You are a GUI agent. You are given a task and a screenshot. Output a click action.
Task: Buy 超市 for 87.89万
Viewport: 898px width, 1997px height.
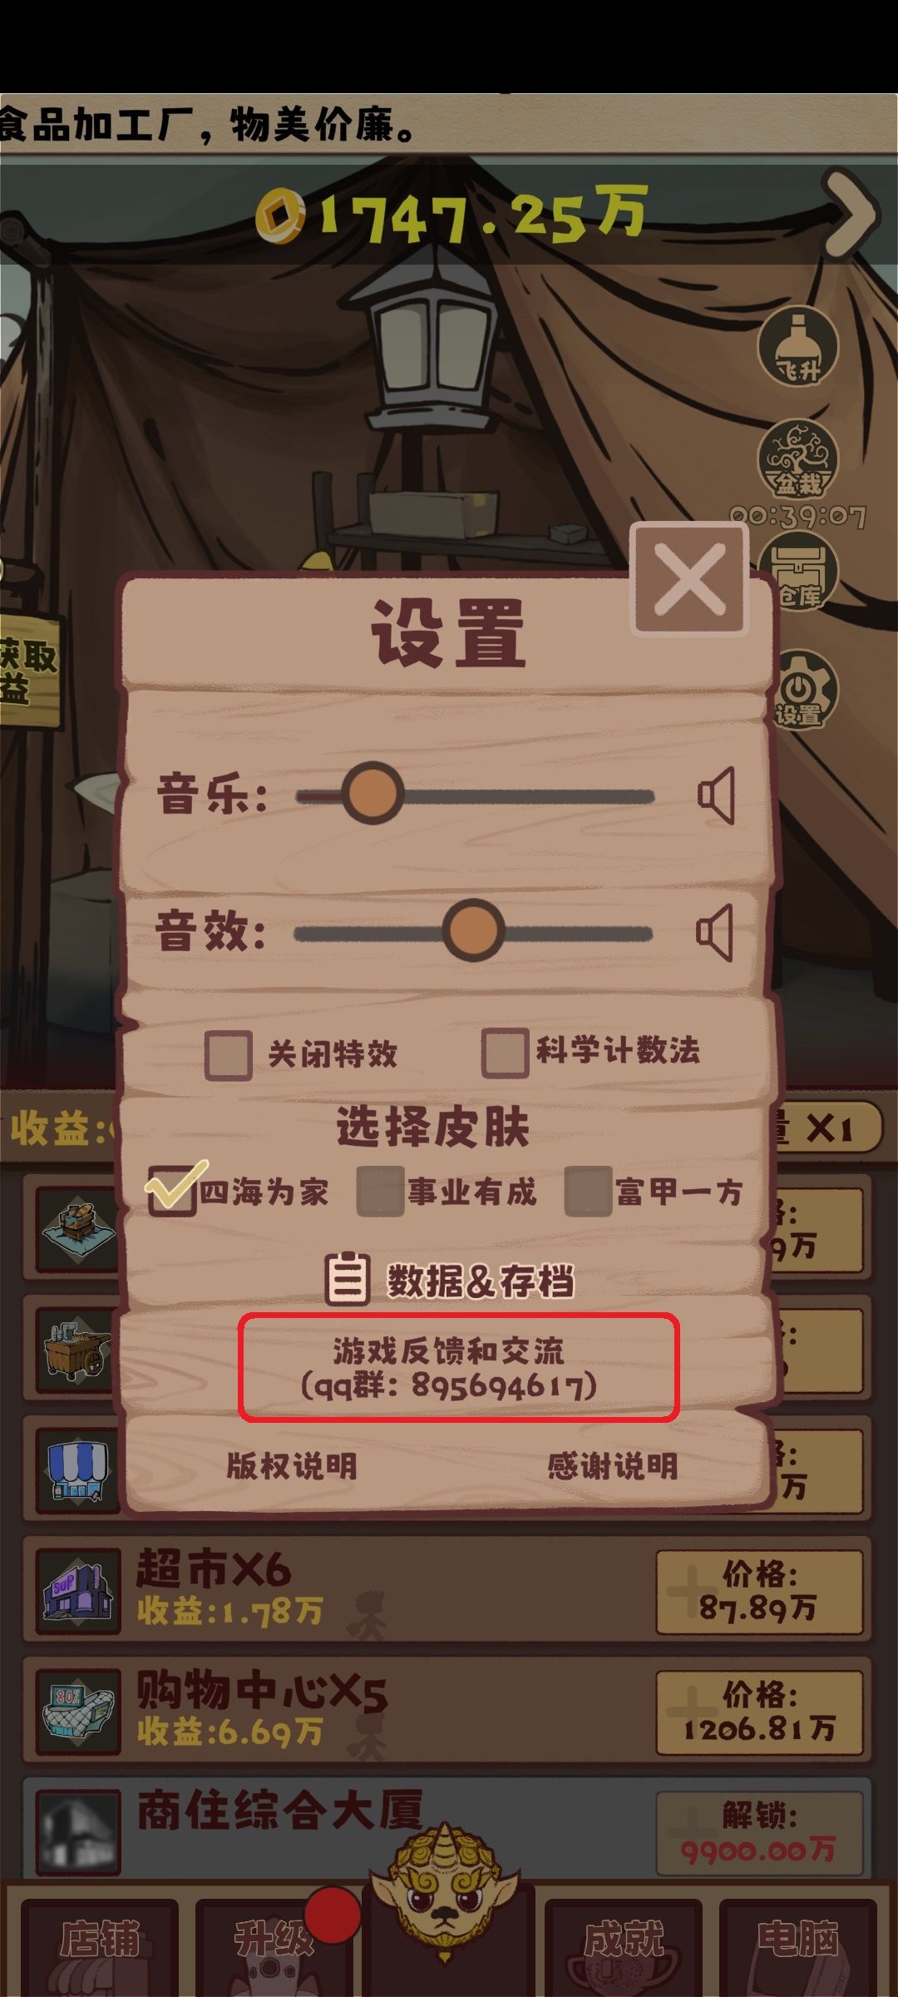pos(758,1592)
